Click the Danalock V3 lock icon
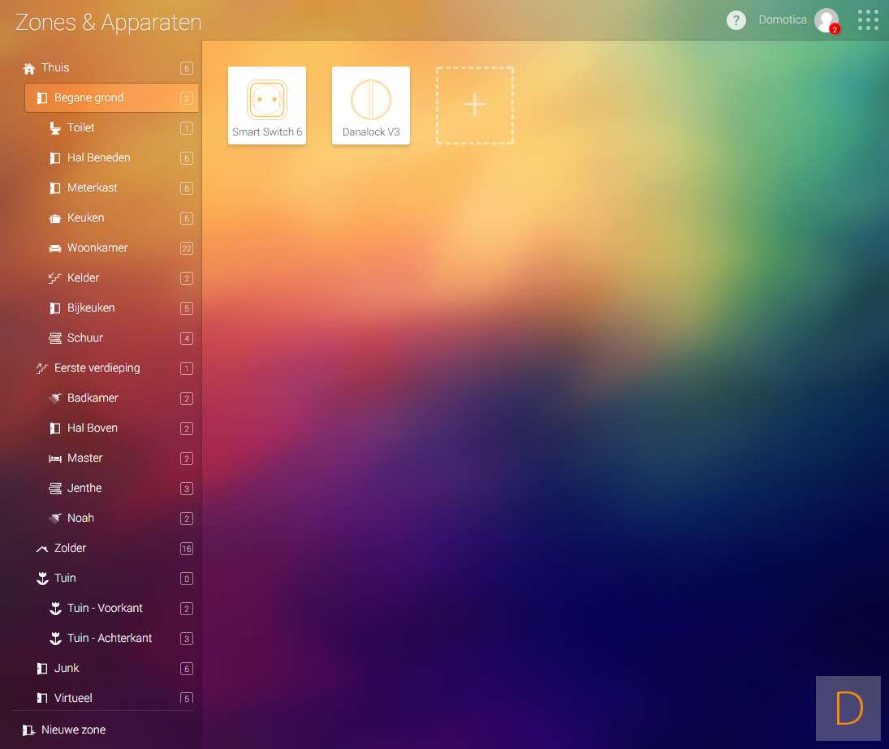Image resolution: width=889 pixels, height=749 pixels. (371, 100)
